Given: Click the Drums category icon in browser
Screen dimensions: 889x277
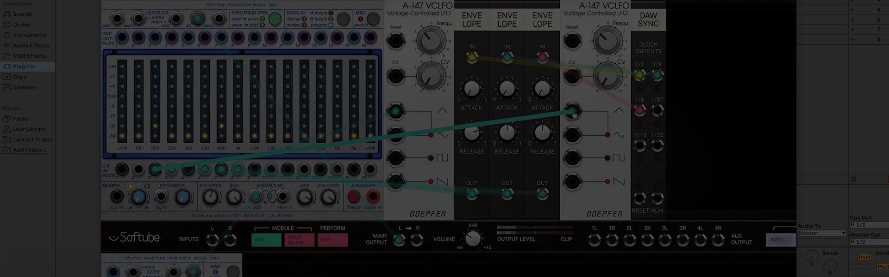Looking at the screenshot, I should [x=6, y=24].
